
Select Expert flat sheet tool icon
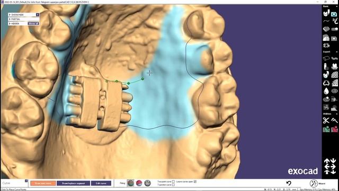[x=326, y=58]
